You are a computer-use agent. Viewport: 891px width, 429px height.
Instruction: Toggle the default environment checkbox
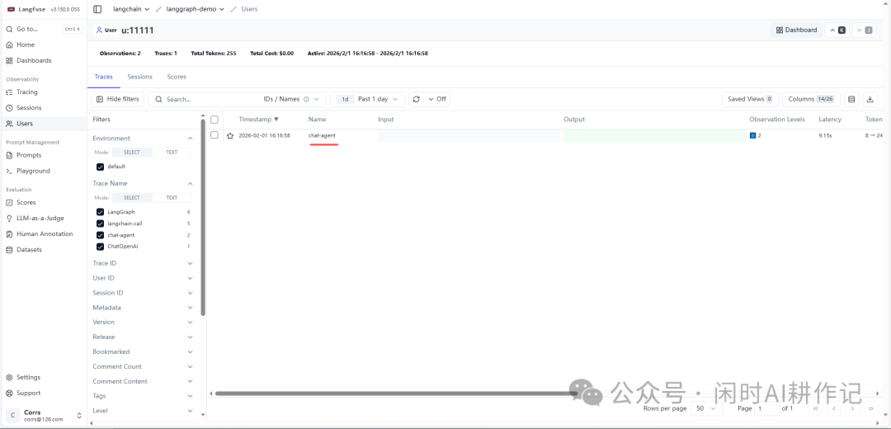[x=100, y=167]
